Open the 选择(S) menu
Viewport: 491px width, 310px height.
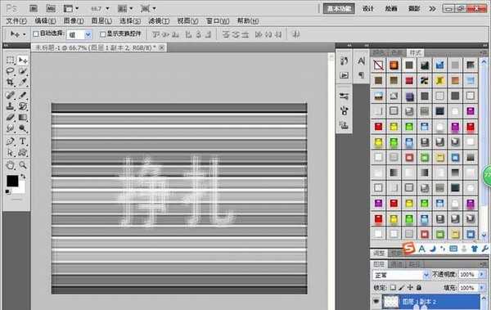[130, 21]
